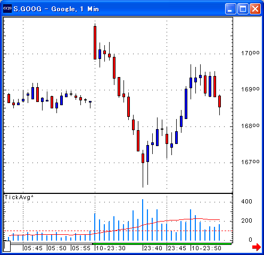This screenshot has height=255, width=264.
Task: Click the 400 value on TickAvg scale
Action: click(246, 201)
